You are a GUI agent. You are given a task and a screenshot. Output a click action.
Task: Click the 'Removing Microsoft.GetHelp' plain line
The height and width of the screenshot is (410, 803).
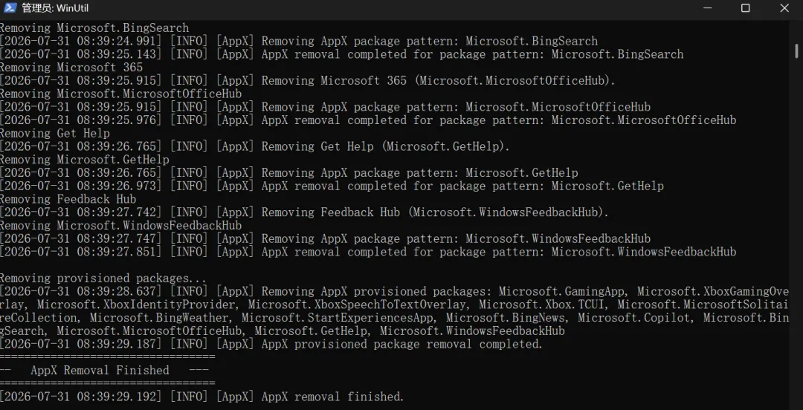85,160
